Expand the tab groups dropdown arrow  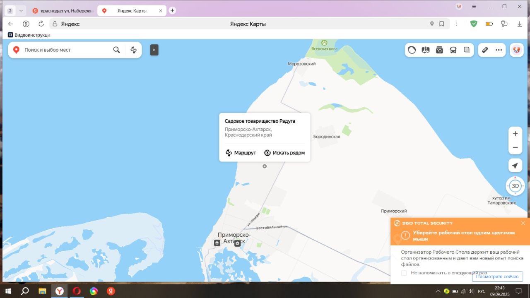[21, 11]
